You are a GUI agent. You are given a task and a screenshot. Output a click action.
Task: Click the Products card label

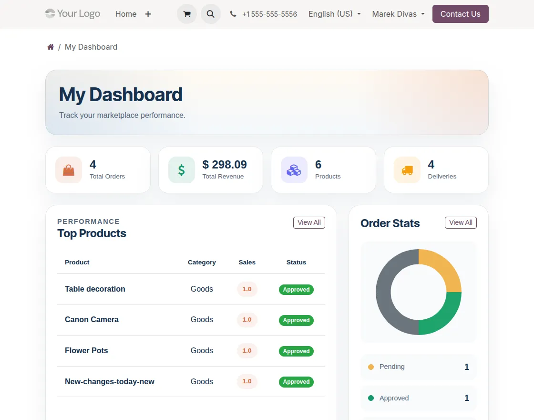tap(328, 176)
